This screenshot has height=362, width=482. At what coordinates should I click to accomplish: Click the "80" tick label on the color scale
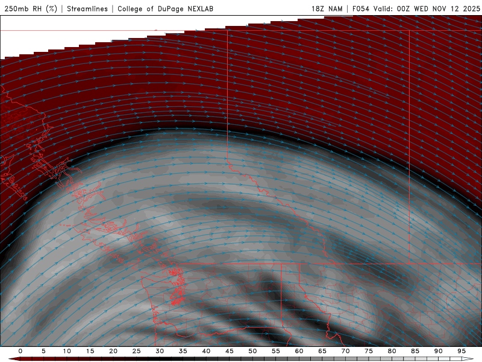click(392, 351)
